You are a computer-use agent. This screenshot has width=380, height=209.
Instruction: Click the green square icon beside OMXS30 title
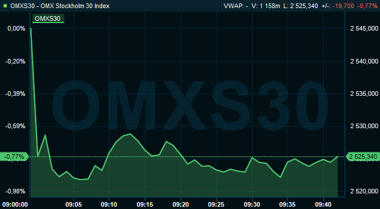pos(5,6)
